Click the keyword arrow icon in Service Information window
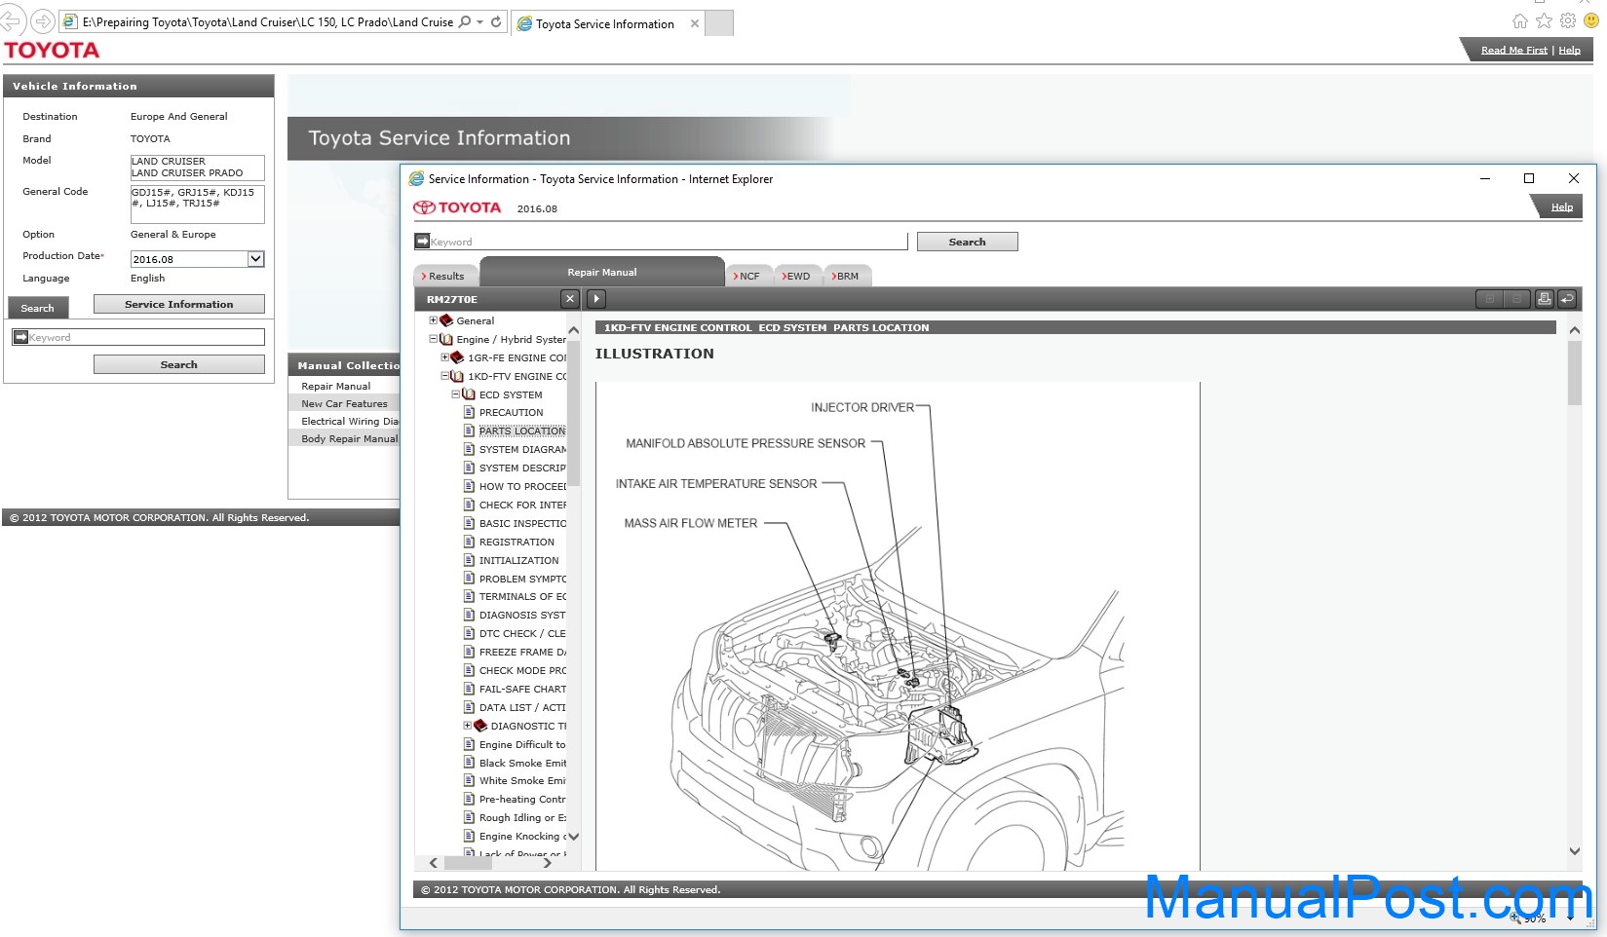The height and width of the screenshot is (937, 1607). click(x=422, y=241)
